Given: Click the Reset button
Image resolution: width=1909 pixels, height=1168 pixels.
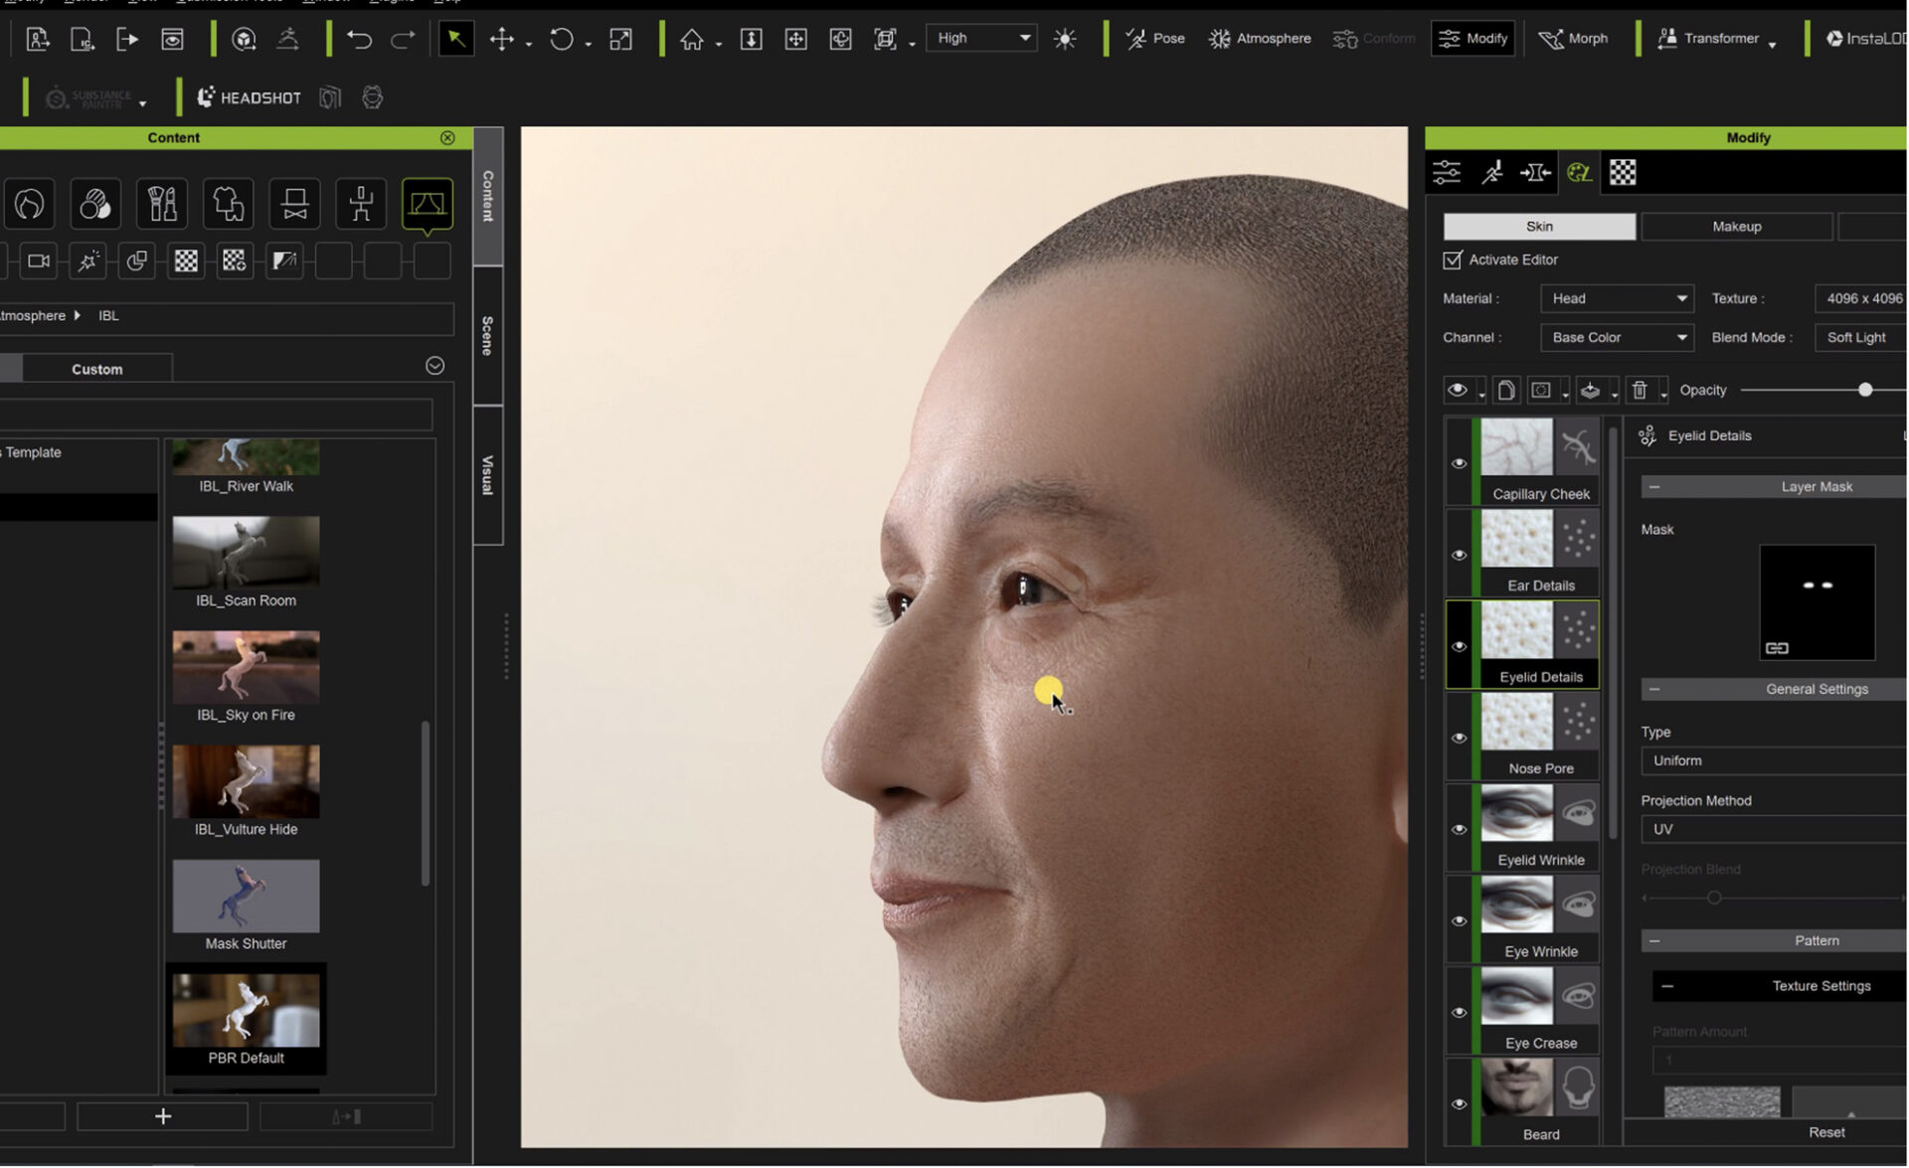Looking at the screenshot, I should 1825,1132.
